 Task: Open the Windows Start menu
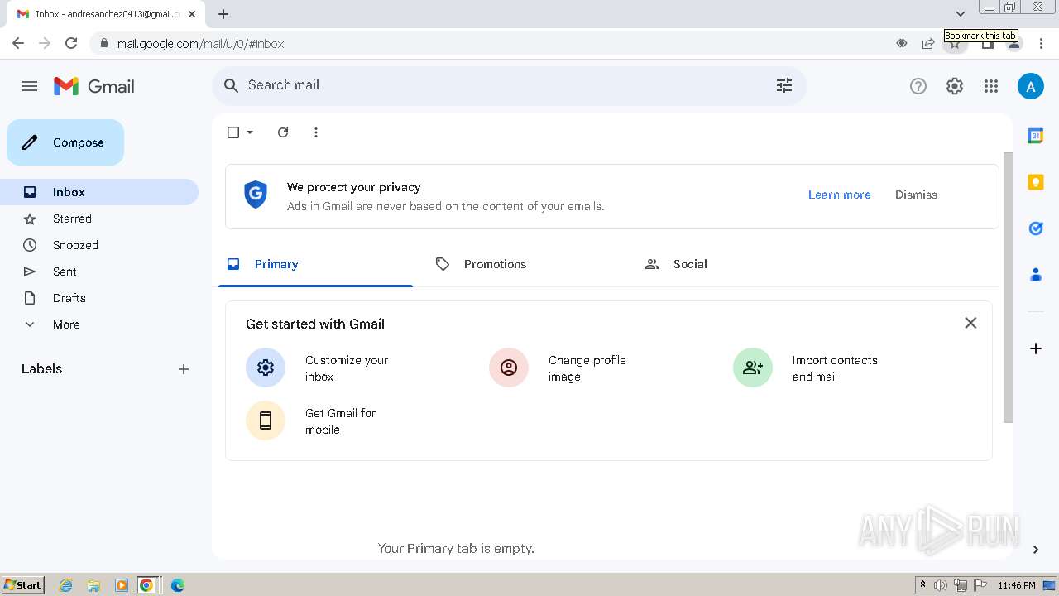point(23,585)
